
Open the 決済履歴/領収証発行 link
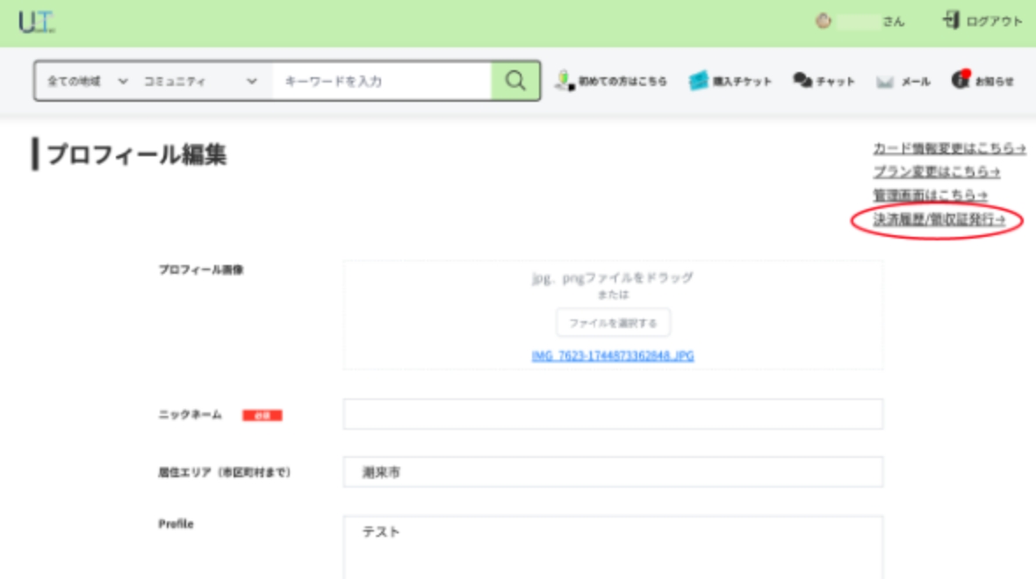pyautogui.click(x=939, y=220)
